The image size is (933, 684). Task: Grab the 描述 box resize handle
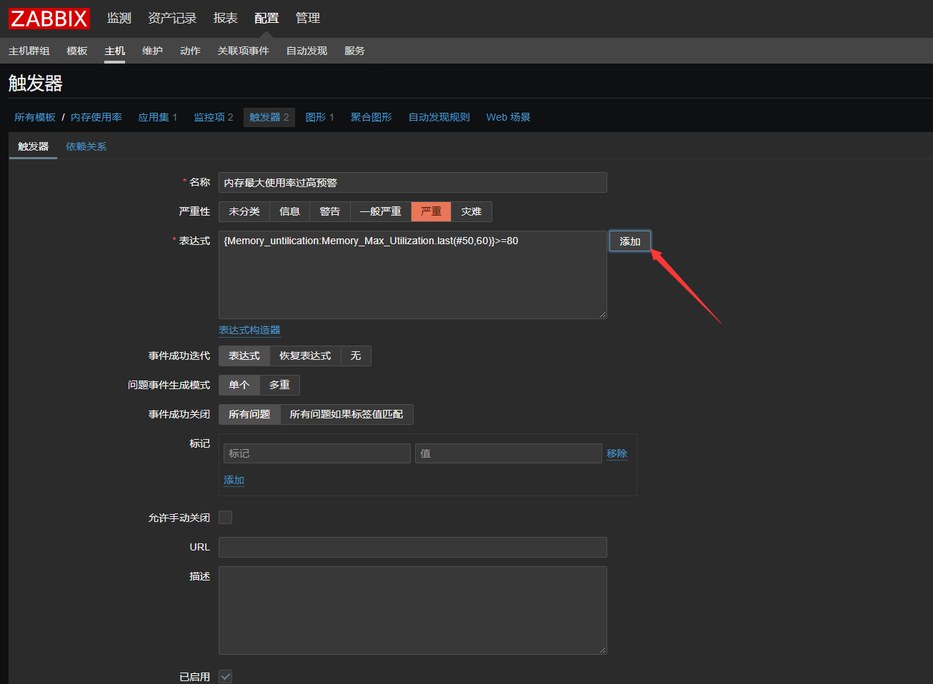602,650
